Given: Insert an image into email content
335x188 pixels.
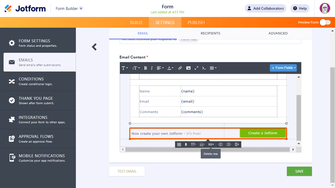Looking at the screenshot, I should click(188, 68).
